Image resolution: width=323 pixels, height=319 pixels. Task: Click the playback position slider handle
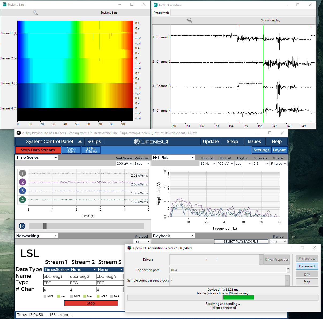pos(45,226)
